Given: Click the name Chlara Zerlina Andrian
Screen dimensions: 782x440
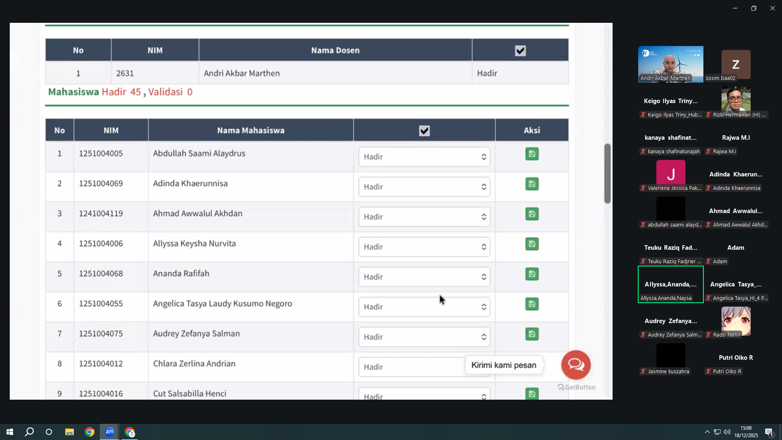Looking at the screenshot, I should click(194, 363).
